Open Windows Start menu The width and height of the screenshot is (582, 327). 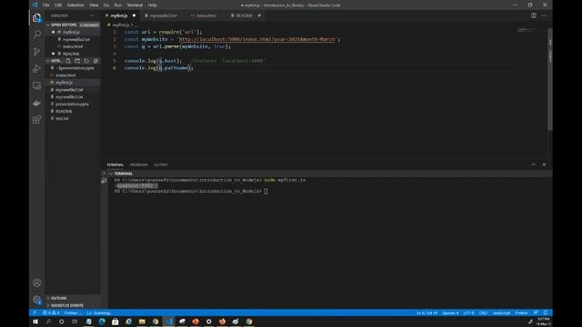35,322
